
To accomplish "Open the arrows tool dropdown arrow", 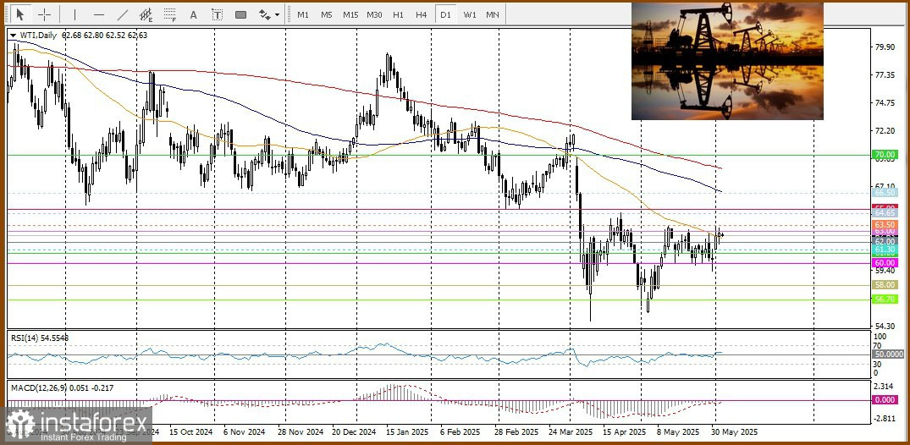I will [x=278, y=14].
